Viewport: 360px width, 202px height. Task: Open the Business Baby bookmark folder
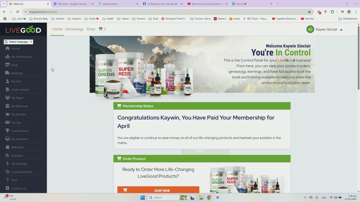39,19
